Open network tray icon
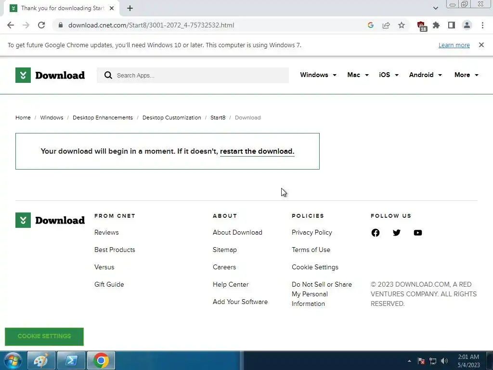 [433, 361]
